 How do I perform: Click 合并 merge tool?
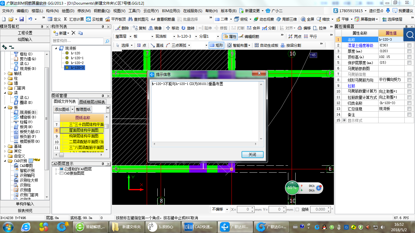(253, 28)
